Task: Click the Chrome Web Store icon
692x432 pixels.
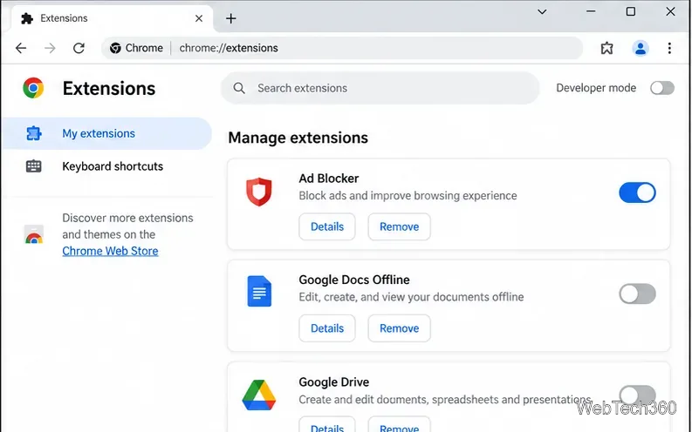Action: click(34, 234)
